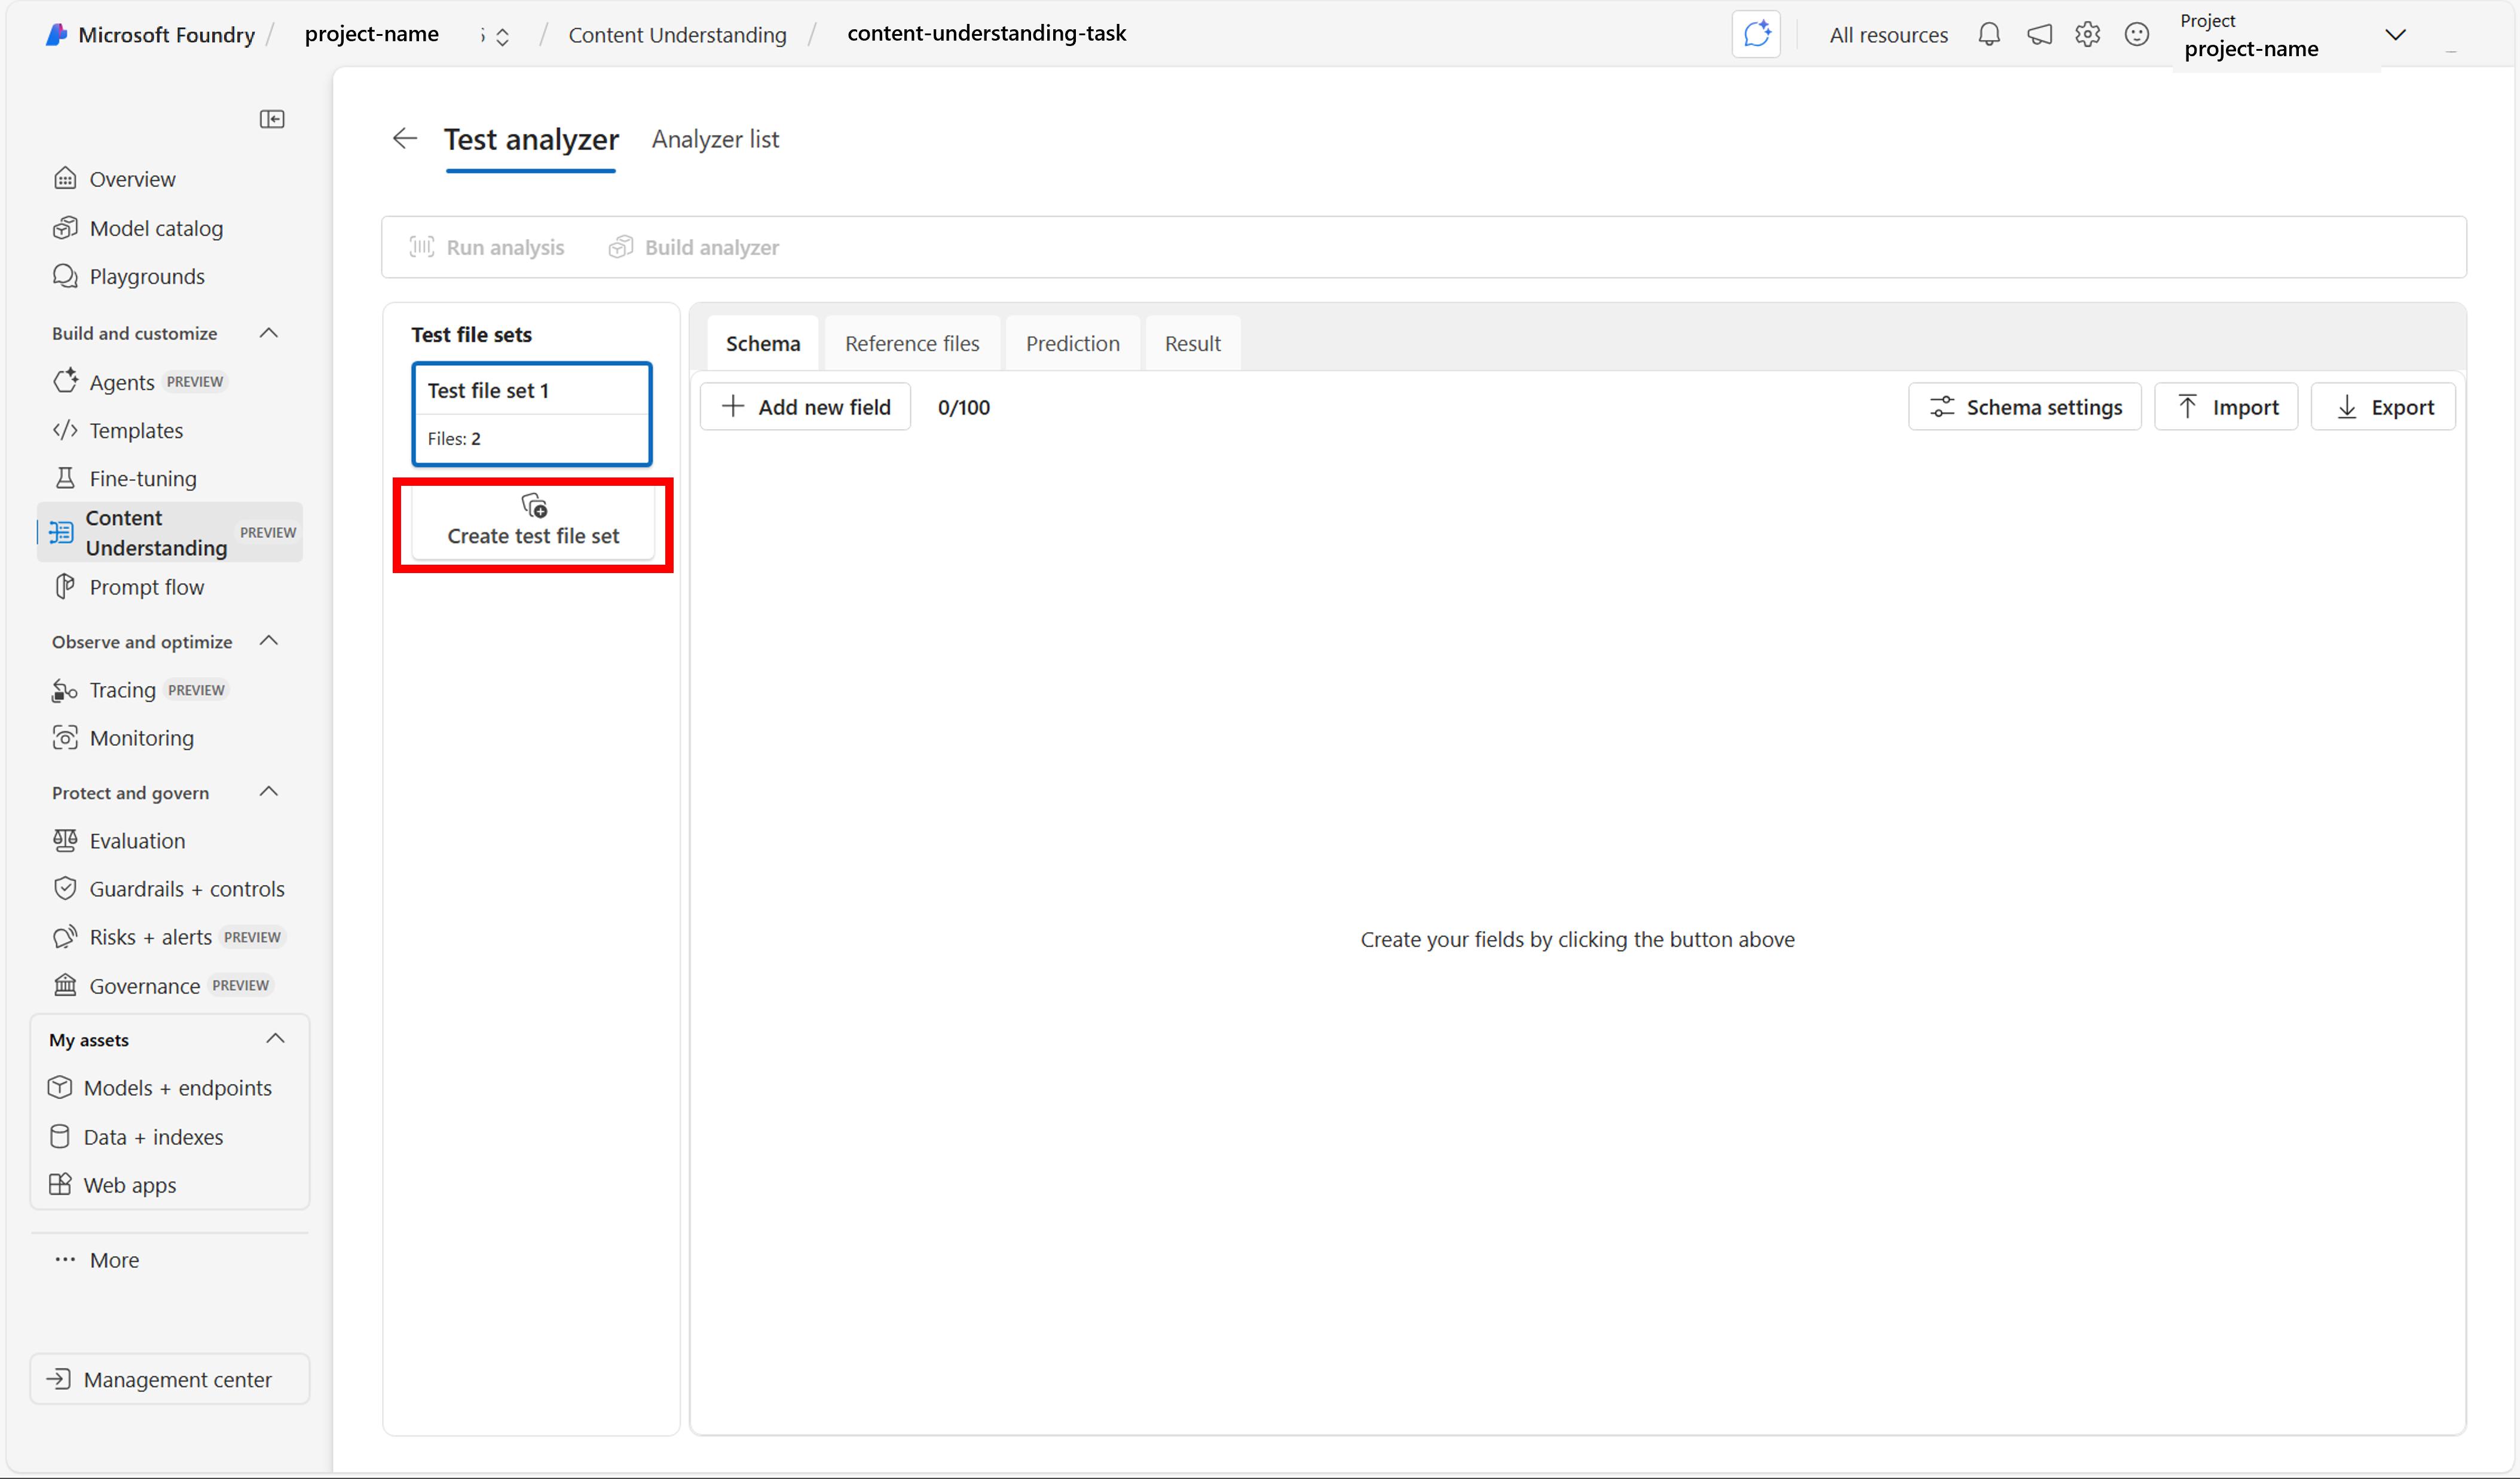Click Create test file set

[533, 523]
